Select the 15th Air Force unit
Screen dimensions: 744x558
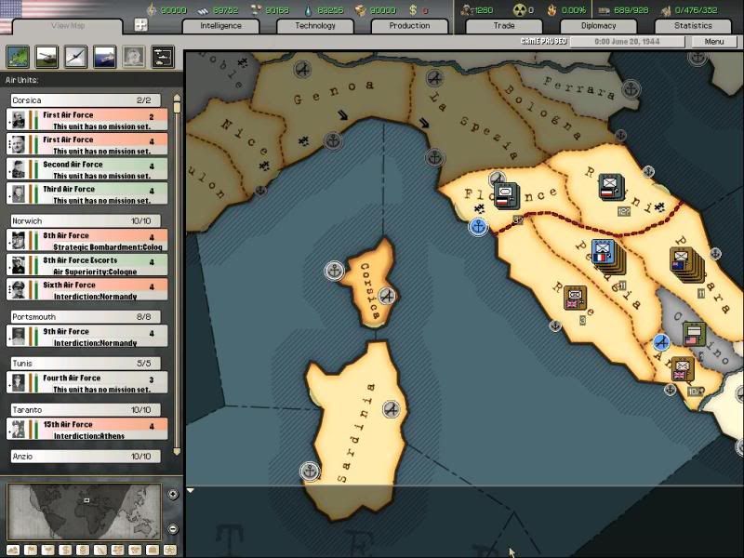coord(86,430)
